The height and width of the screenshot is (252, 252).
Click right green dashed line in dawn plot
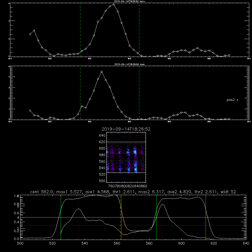139,30
